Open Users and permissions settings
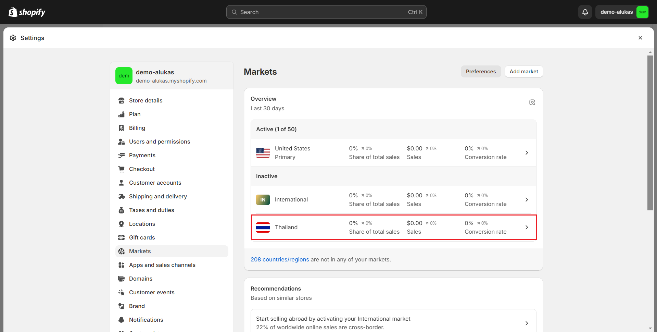 point(159,142)
